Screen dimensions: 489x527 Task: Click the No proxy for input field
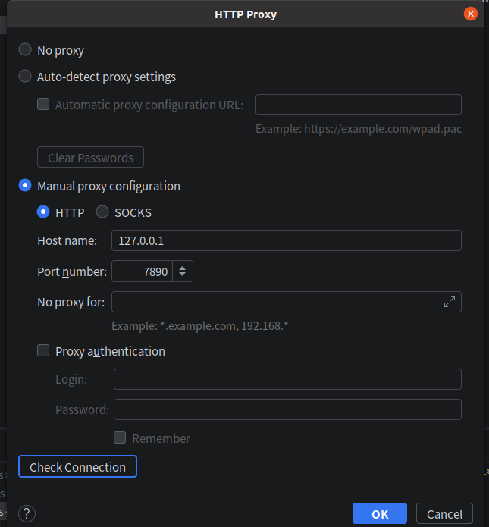[x=287, y=302]
